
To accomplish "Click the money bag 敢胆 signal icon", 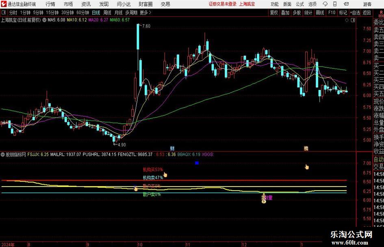I will [263, 198].
